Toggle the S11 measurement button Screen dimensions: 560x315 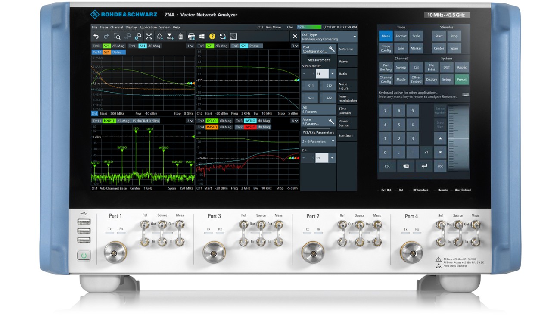coord(311,86)
